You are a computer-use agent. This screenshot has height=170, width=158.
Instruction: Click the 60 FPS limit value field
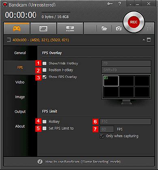click(x=107, y=129)
